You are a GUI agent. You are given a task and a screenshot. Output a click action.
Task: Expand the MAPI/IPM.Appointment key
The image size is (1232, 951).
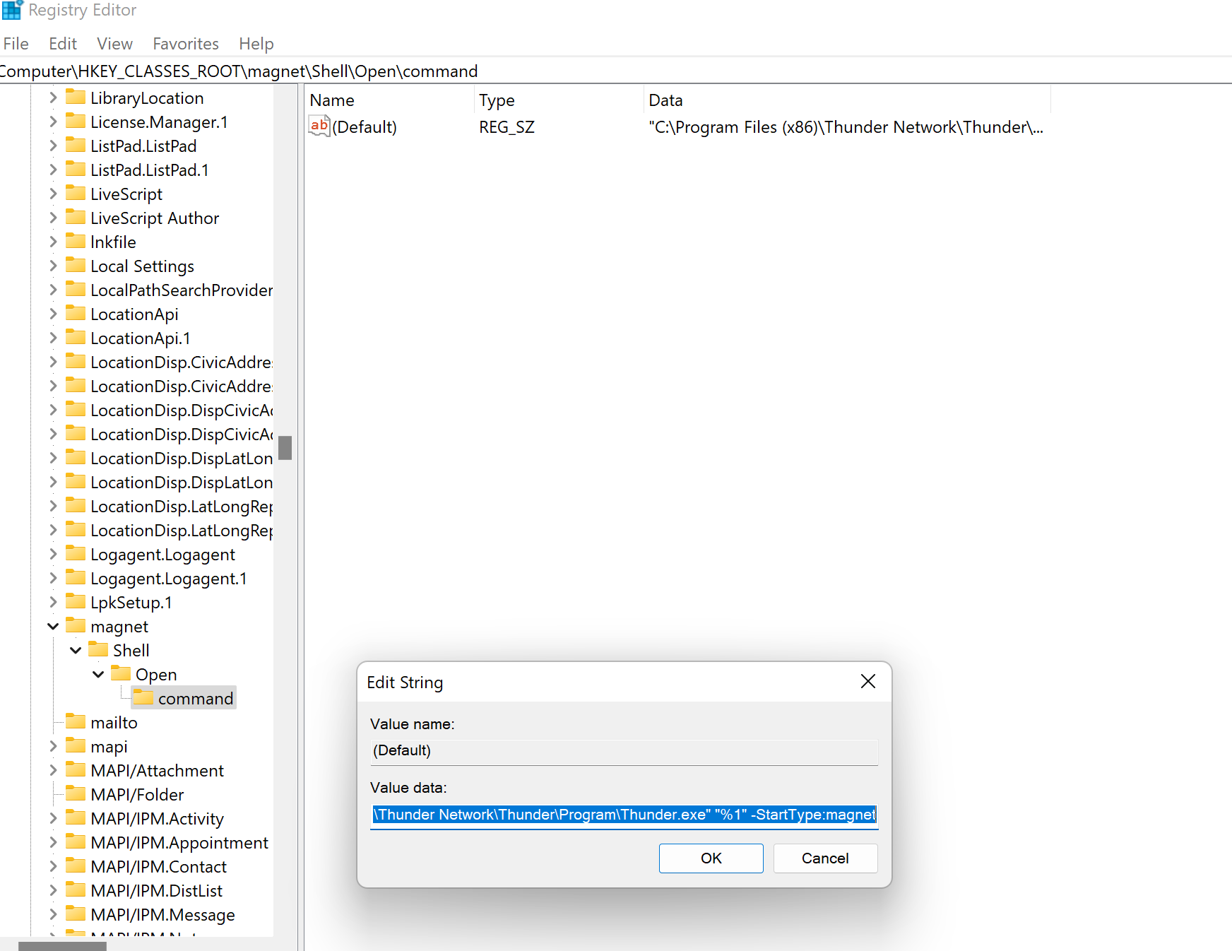point(53,842)
